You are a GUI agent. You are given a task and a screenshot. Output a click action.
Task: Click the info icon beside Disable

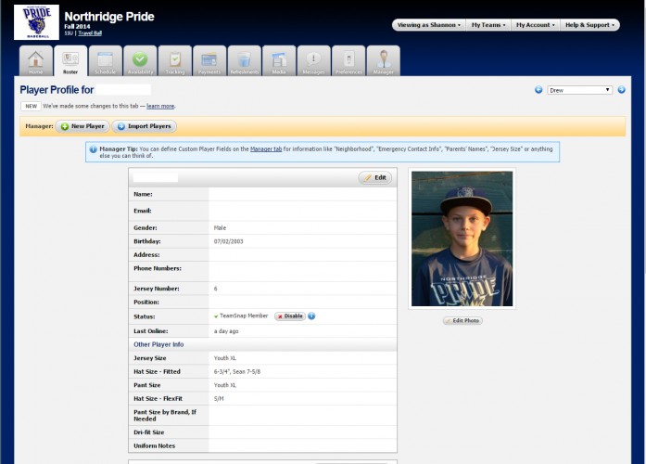coord(311,316)
